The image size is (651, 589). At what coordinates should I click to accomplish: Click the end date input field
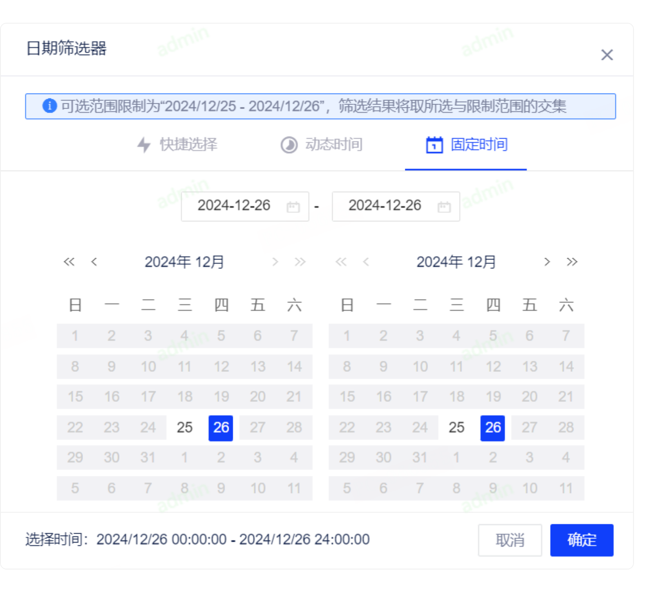pos(385,206)
